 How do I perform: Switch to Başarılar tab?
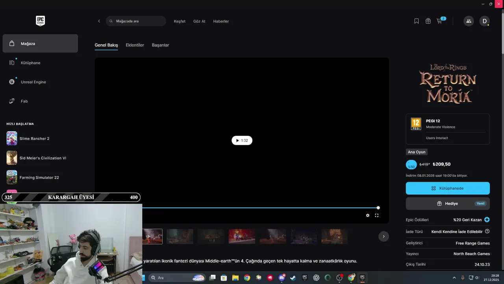[160, 45]
